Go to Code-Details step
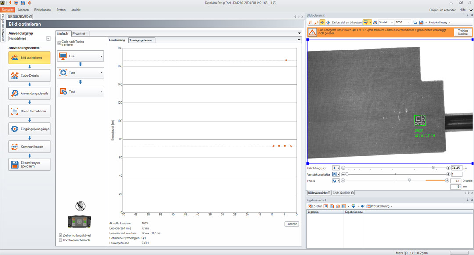474x255 pixels. pos(29,75)
